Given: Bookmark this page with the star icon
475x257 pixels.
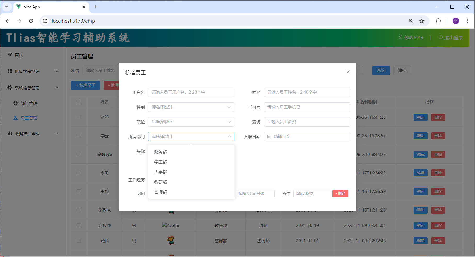Looking at the screenshot, I should point(422,21).
